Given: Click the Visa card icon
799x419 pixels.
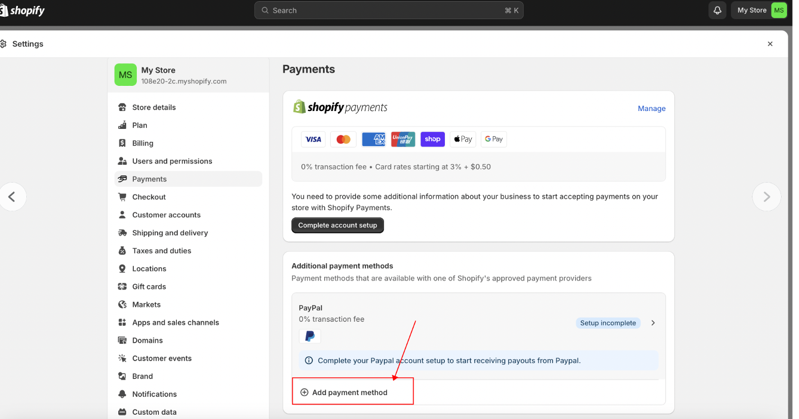Looking at the screenshot, I should [314, 139].
